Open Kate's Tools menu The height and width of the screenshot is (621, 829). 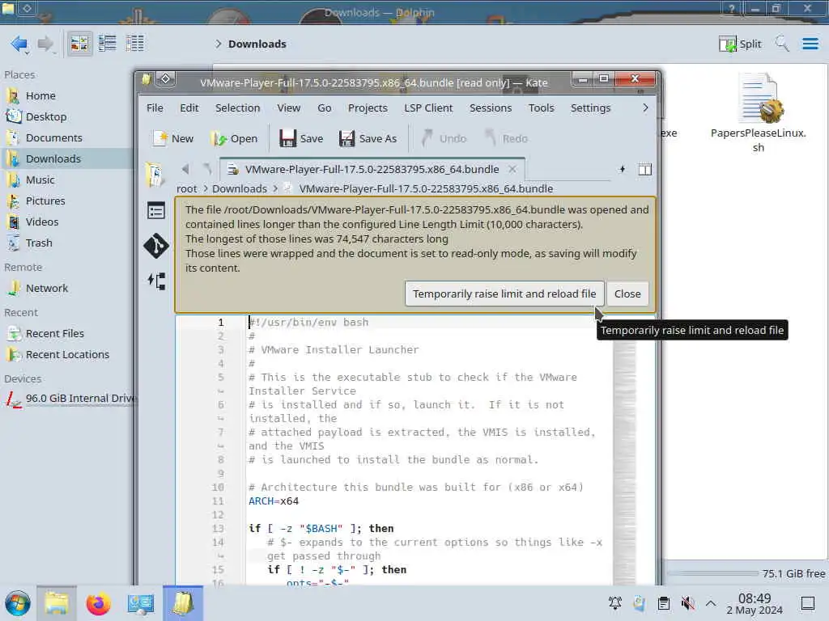point(542,108)
